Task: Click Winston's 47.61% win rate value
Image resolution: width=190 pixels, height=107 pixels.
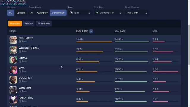Action: (x=119, y=89)
